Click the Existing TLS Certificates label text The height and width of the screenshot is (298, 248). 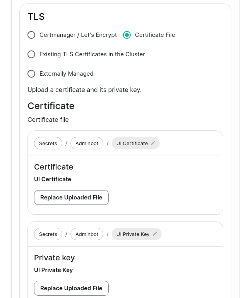pyautogui.click(x=92, y=54)
